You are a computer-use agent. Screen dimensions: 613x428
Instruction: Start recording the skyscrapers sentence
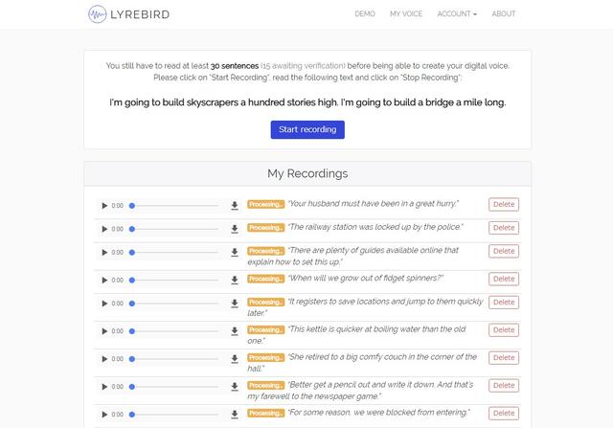coord(307,129)
